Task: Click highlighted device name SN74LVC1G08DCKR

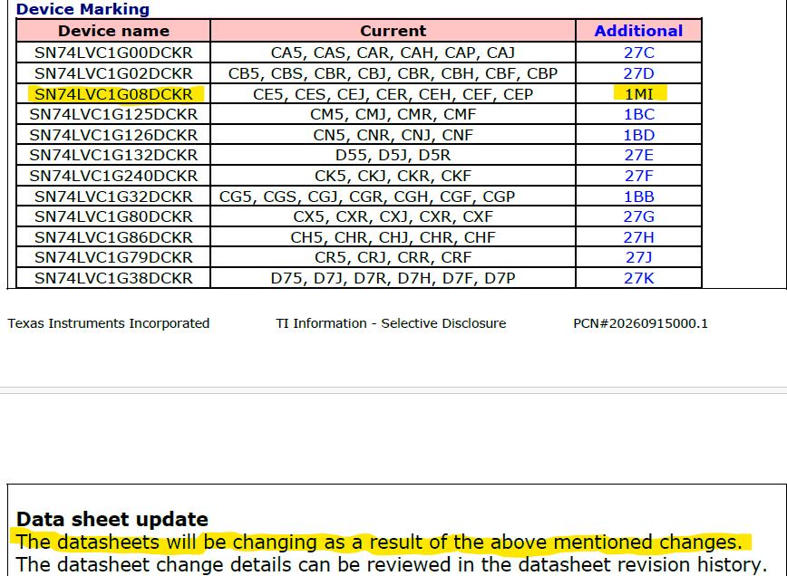Action: coord(113,94)
